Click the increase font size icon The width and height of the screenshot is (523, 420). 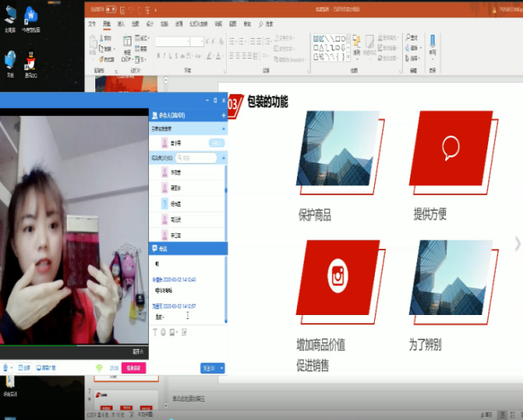click(x=208, y=41)
